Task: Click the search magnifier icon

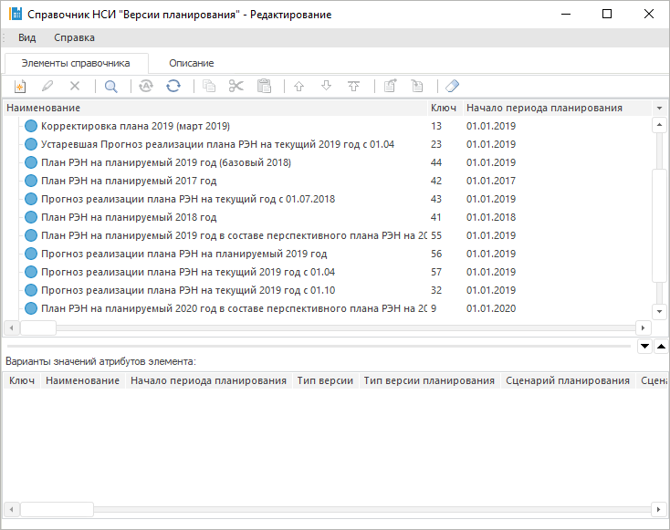Action: click(111, 86)
